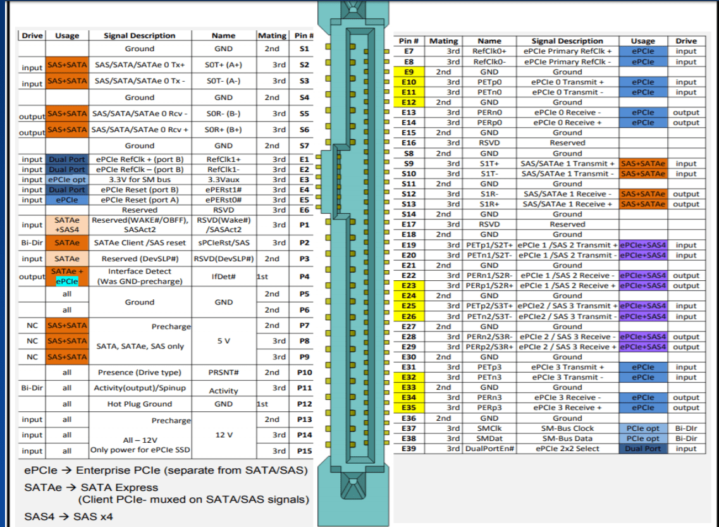Viewport: 719px width, 527px height.
Task: Click the ePCIe opt cell for pin E3
Action: click(x=66, y=180)
